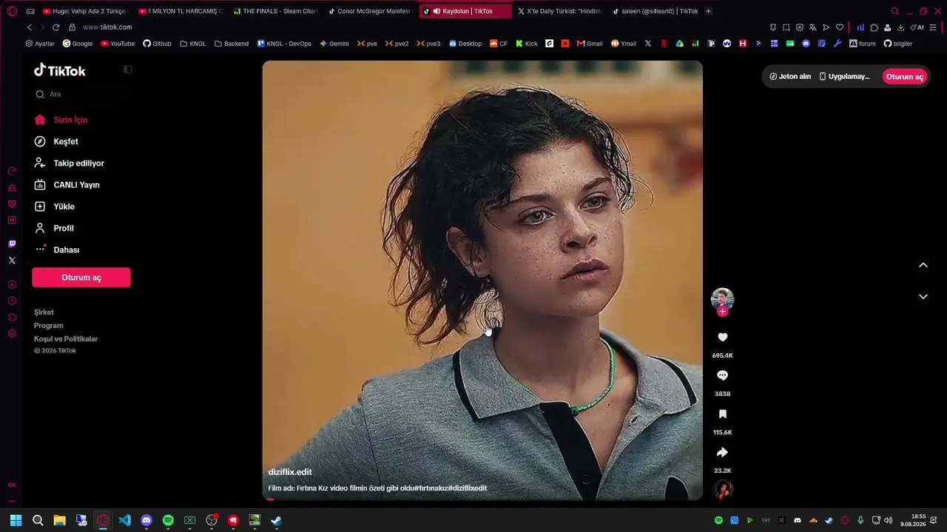Switch to the 1 MİLYON TL HARCAMIŞ tab

pos(181,11)
